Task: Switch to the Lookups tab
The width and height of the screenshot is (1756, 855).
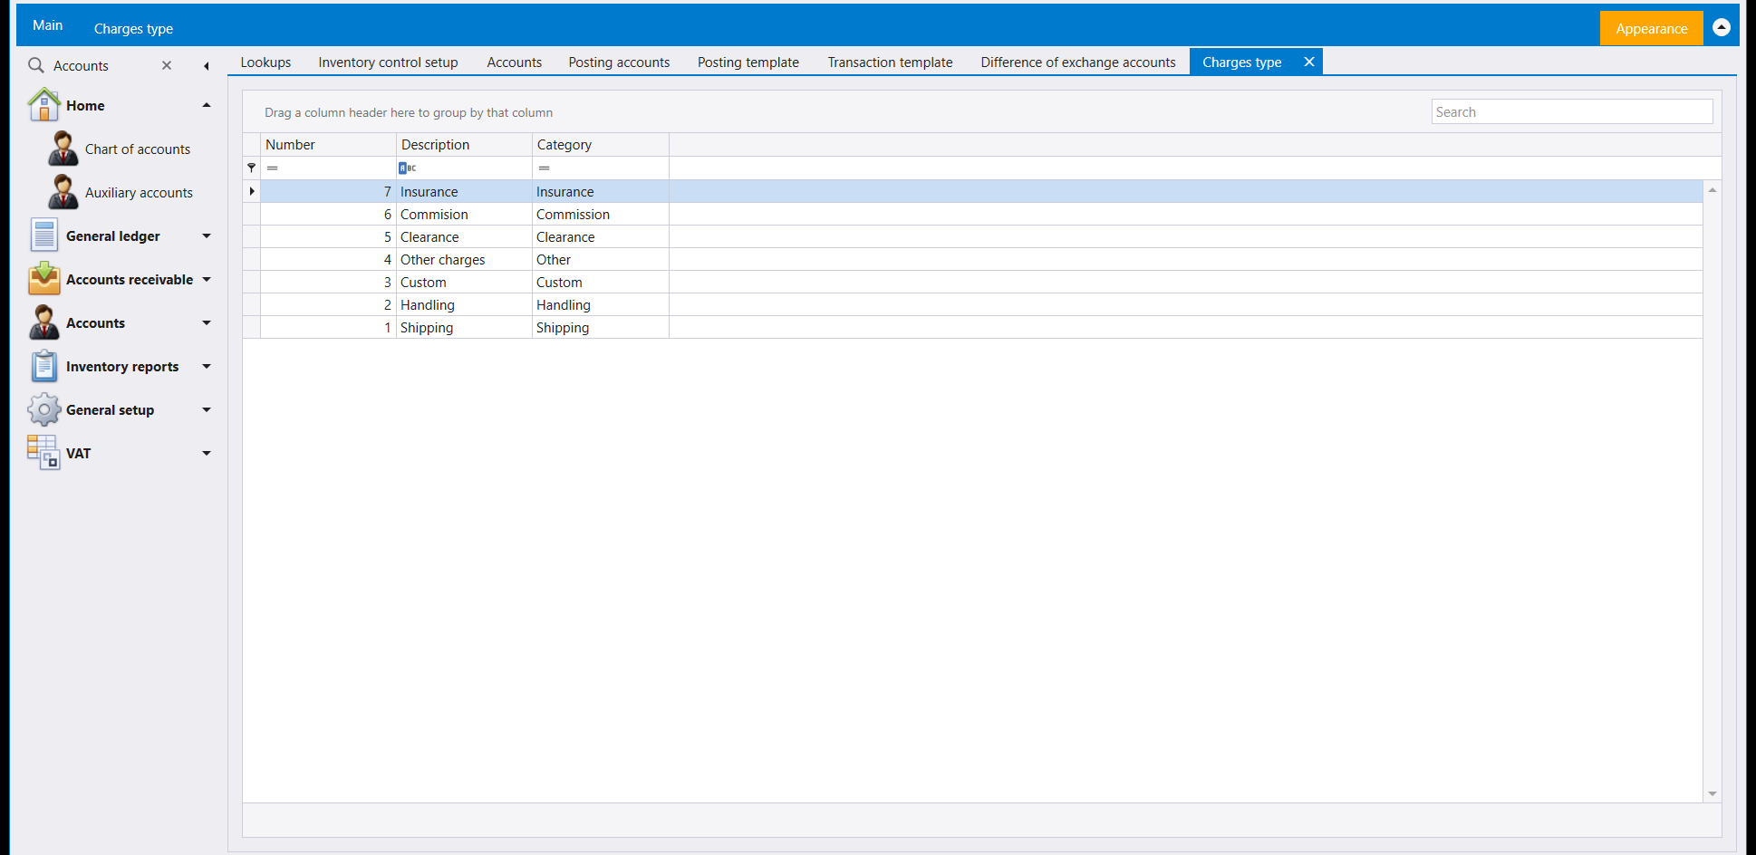Action: pyautogui.click(x=265, y=62)
